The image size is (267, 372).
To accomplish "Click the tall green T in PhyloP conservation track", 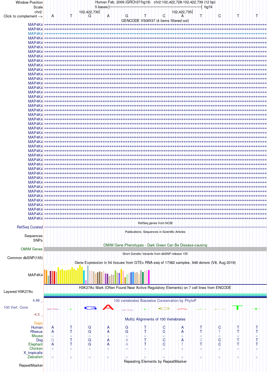I will pos(237,308).
